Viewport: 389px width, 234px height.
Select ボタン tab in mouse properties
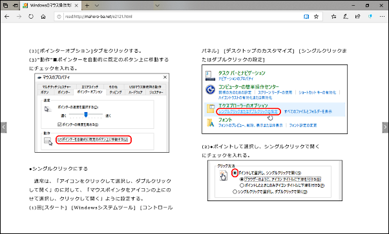[x=45, y=92]
